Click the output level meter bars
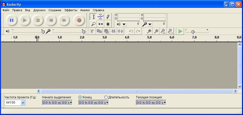243x115 pixels. [128, 17]
